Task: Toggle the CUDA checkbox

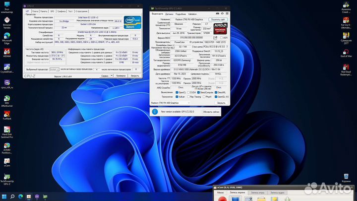Action: [188, 92]
